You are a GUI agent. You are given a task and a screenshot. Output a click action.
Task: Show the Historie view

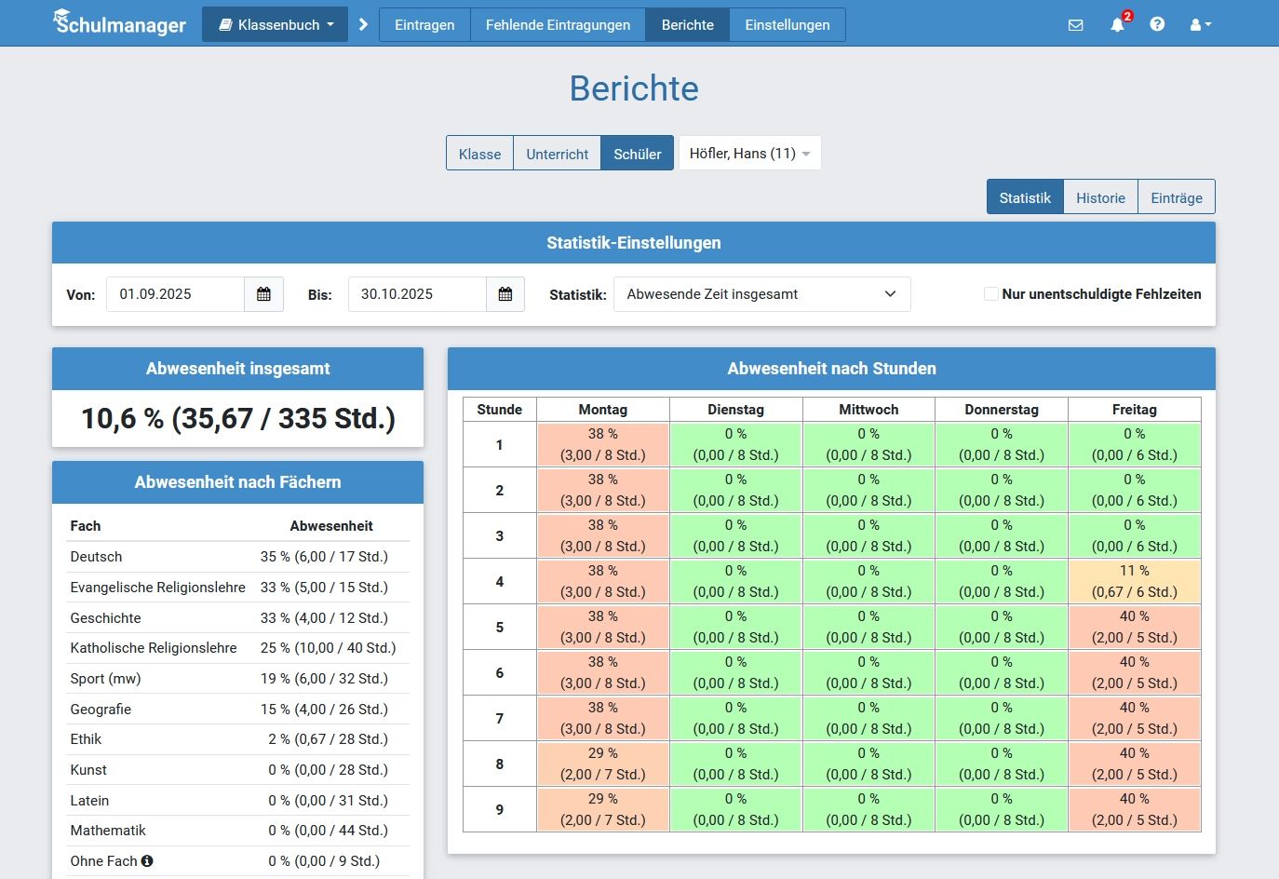click(1100, 197)
